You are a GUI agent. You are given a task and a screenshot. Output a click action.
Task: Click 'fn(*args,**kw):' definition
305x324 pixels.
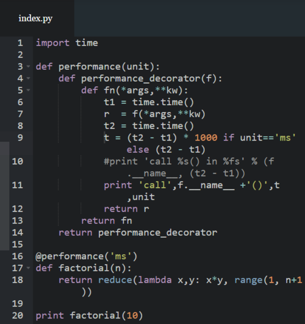coord(146,90)
